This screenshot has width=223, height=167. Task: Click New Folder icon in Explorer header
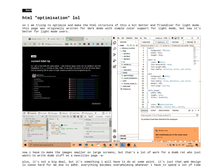(130, 46)
